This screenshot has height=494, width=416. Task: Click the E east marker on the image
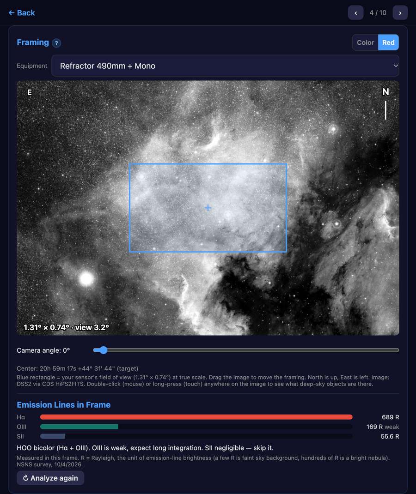tap(29, 92)
